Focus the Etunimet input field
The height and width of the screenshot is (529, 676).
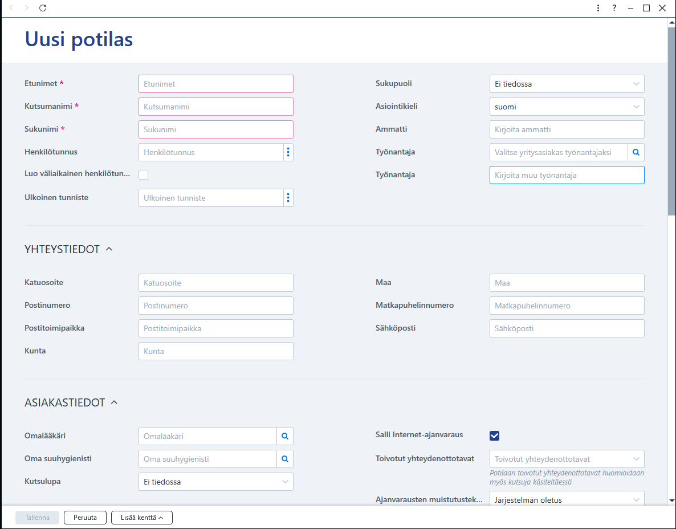216,84
